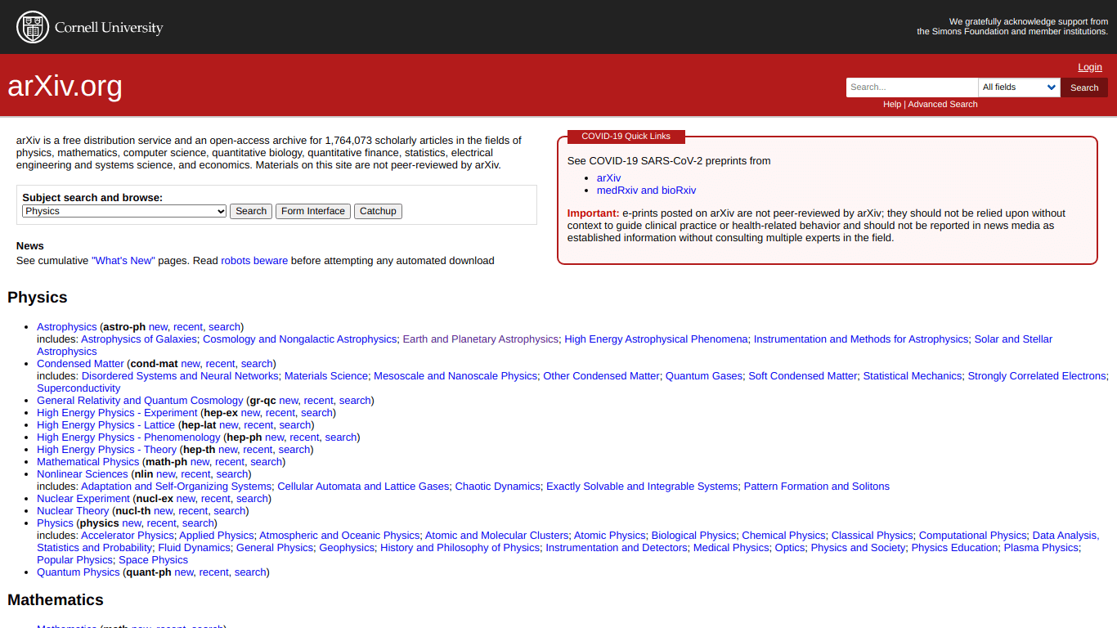Open Statistical Mechanics link
This screenshot has width=1117, height=628.
913,376
